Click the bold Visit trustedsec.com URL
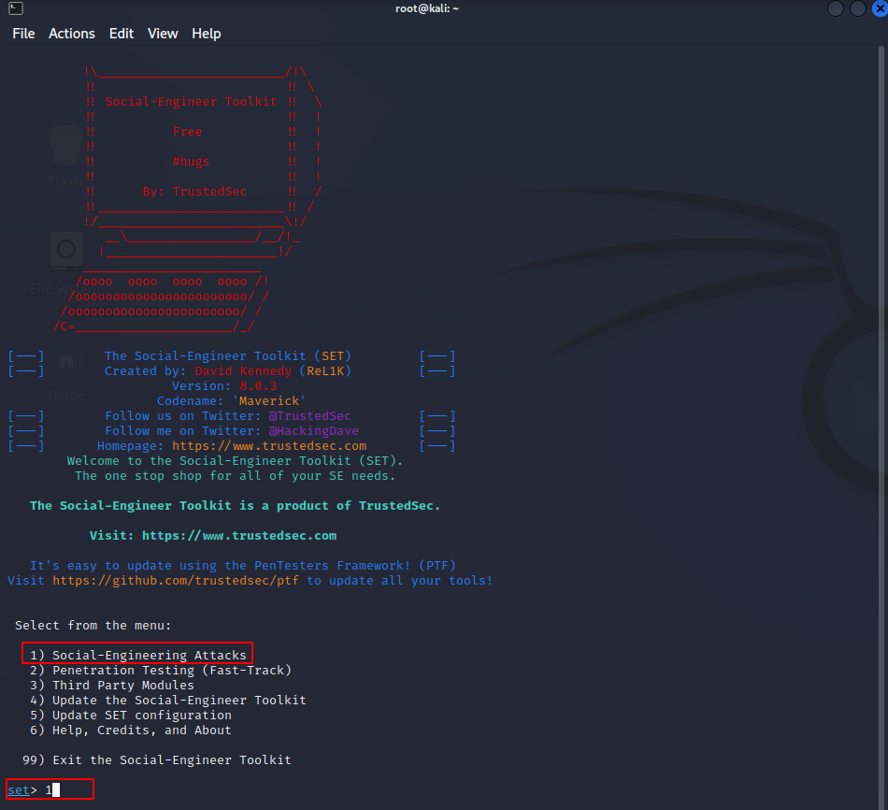The width and height of the screenshot is (888, 810). tap(238, 536)
